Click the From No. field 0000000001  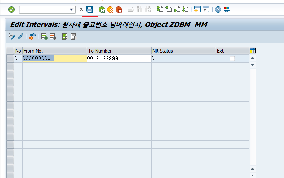54,58
